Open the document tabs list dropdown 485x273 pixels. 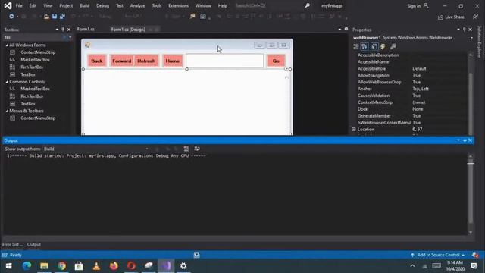pos(339,30)
